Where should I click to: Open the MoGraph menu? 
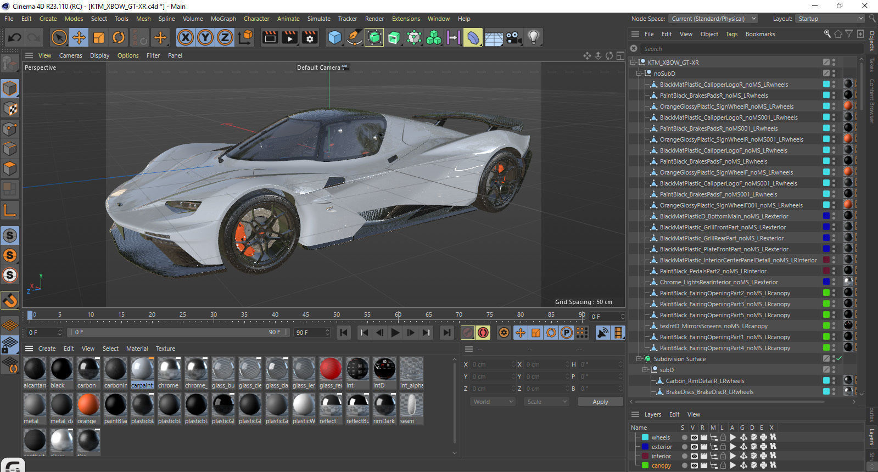pos(223,19)
